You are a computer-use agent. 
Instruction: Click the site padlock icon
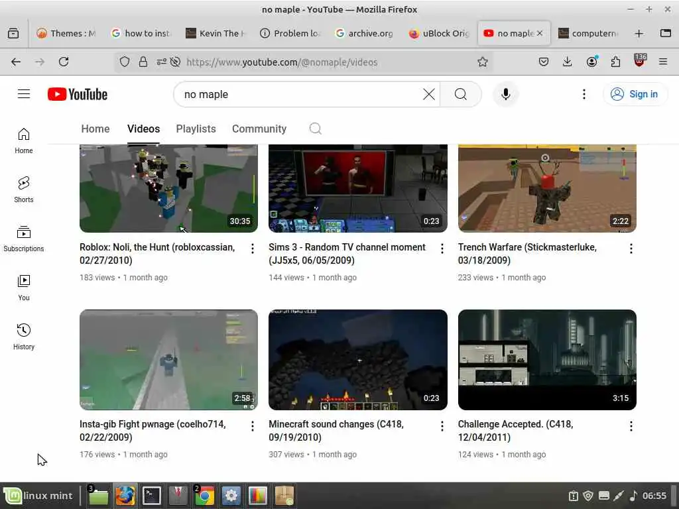143,62
